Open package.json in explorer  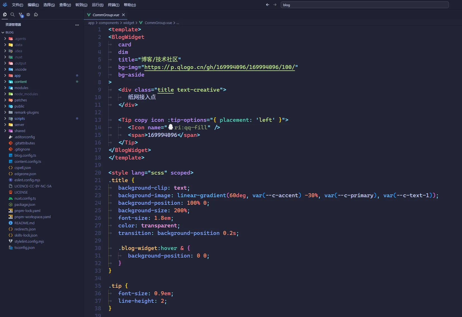tap(25, 204)
